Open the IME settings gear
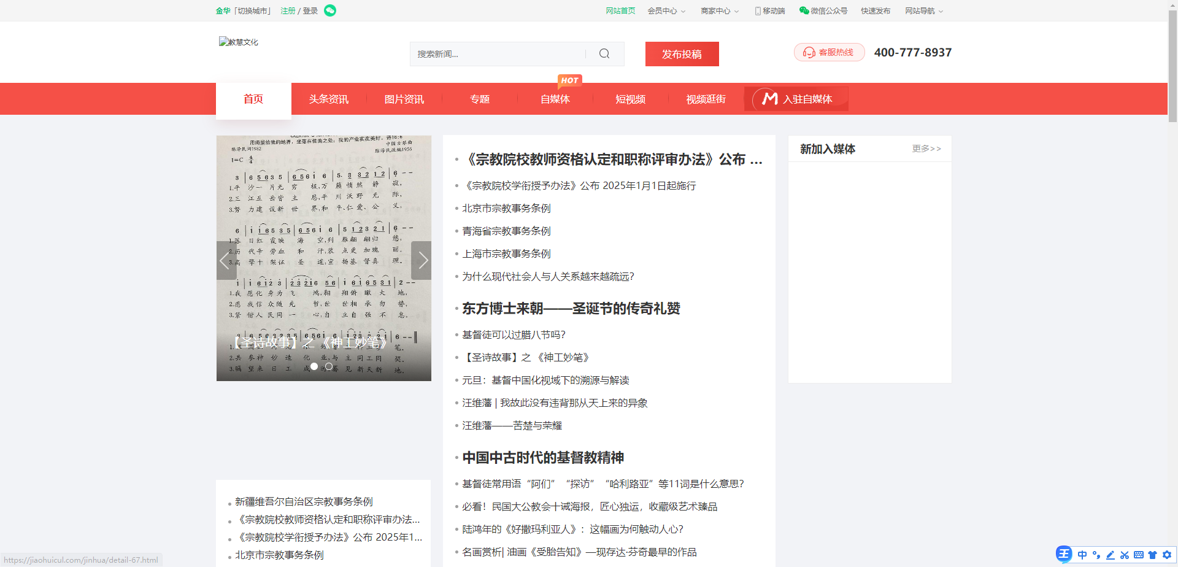Image resolution: width=1178 pixels, height=567 pixels. tap(1167, 555)
